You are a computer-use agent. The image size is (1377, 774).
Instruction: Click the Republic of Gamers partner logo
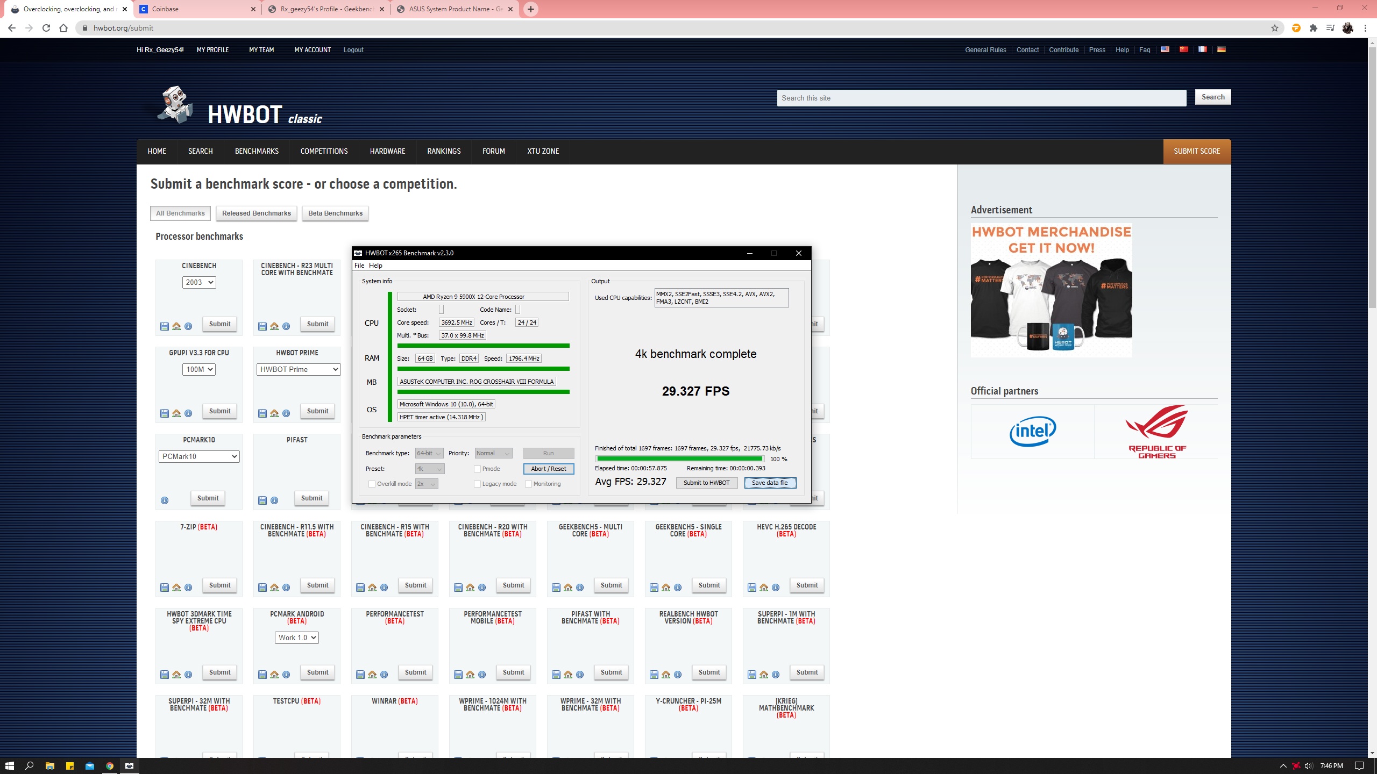tap(1156, 432)
